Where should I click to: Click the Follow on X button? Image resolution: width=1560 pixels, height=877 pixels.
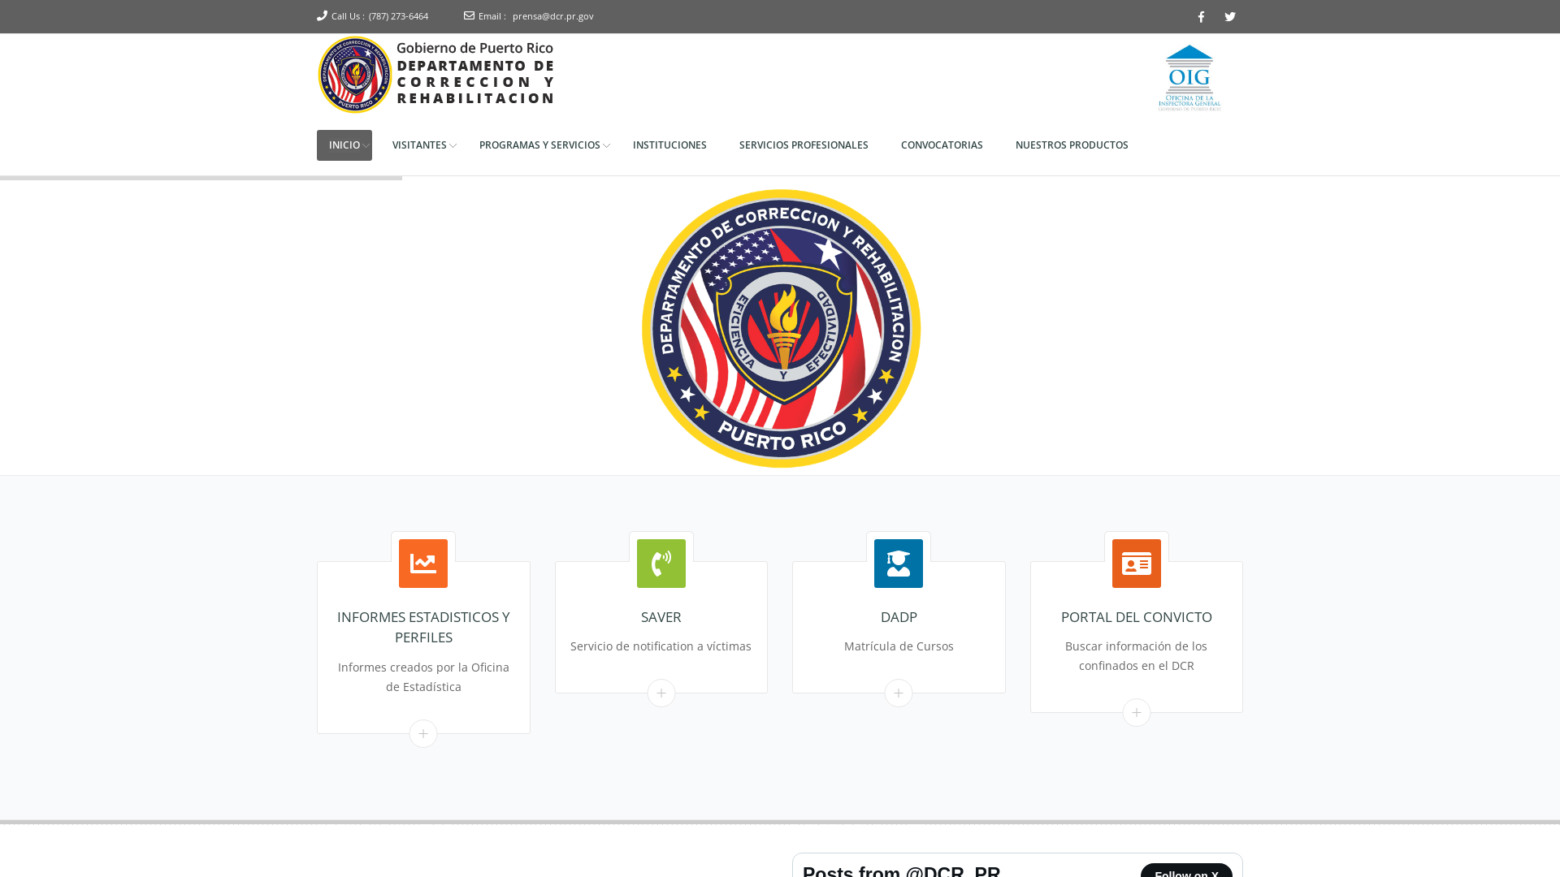(1186, 871)
